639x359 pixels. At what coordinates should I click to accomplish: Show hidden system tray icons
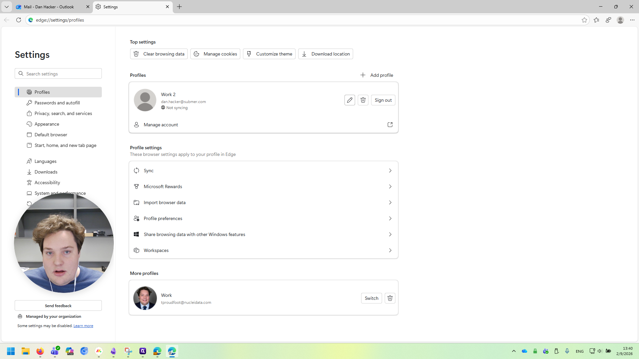coord(514,351)
